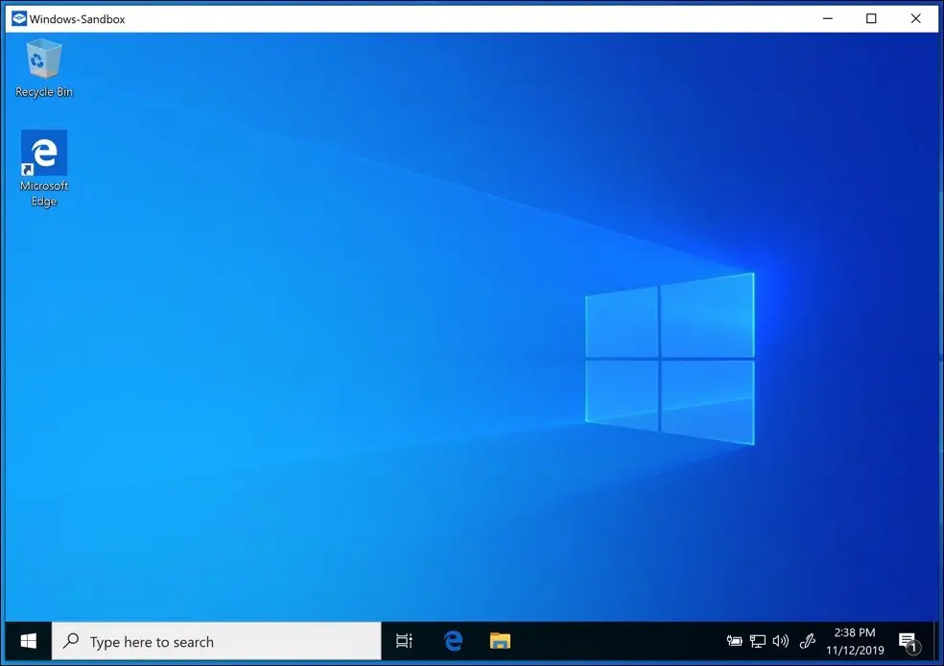Image resolution: width=944 pixels, height=666 pixels.
Task: Click the Type here to search box
Action: click(x=217, y=641)
